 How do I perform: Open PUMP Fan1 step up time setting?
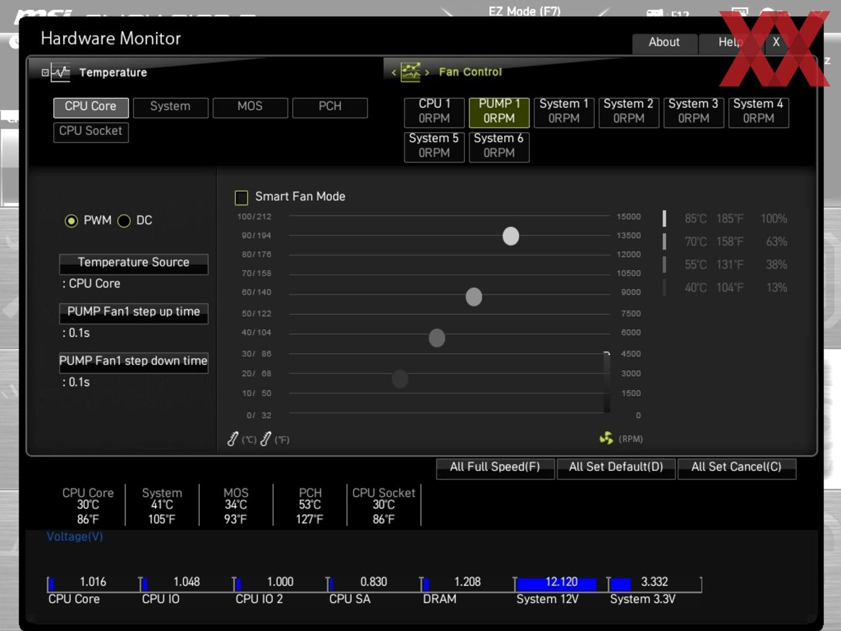coord(134,313)
